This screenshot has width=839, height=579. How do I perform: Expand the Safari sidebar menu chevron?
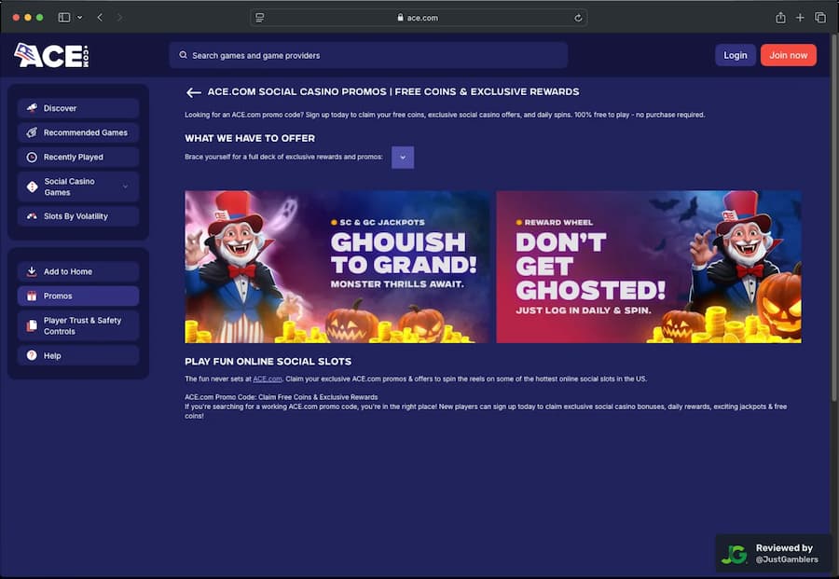[81, 17]
